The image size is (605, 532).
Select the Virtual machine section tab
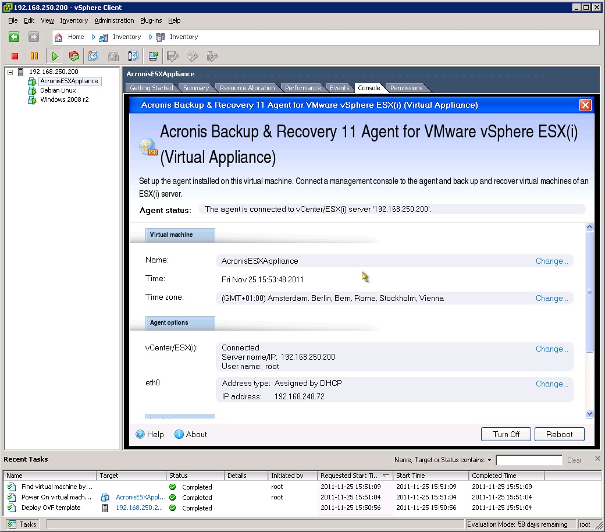click(x=180, y=235)
